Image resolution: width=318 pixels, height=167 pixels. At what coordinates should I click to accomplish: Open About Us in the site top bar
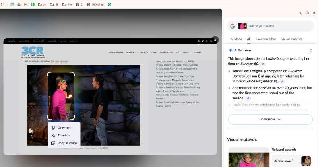(x=12, y=41)
